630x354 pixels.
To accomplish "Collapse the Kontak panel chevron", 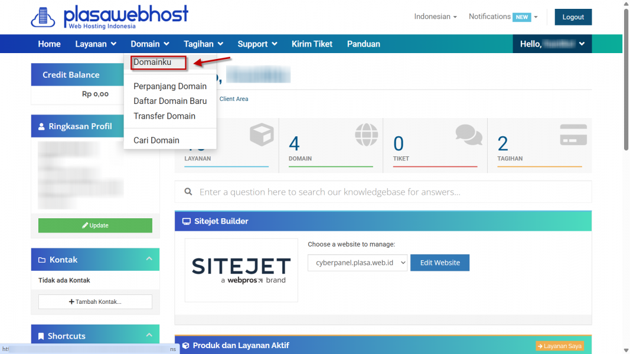I will tap(149, 259).
